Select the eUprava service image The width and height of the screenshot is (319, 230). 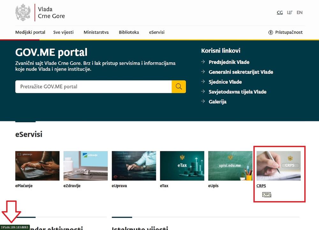pos(134,166)
